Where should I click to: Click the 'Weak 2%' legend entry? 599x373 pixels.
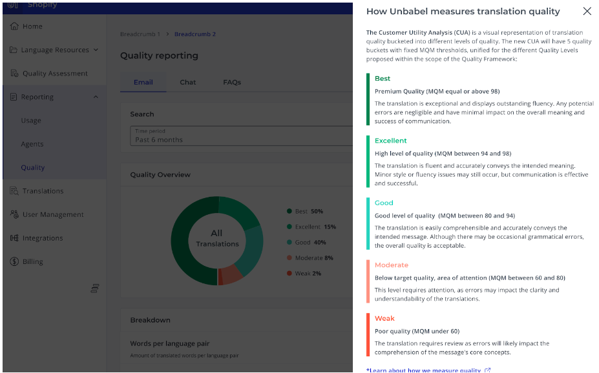pos(304,273)
